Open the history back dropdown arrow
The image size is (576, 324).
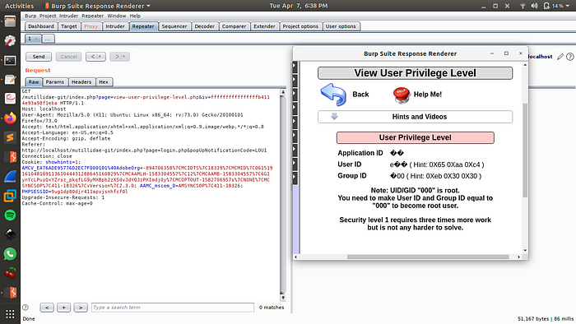tap(100, 57)
